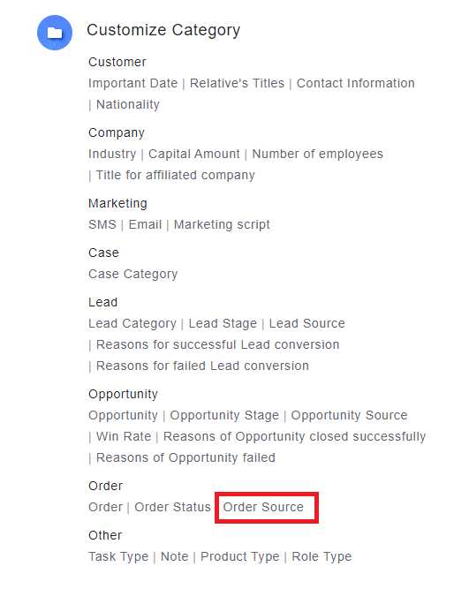Click Reasons of Opportunity failed link
469x589 pixels.
185,457
